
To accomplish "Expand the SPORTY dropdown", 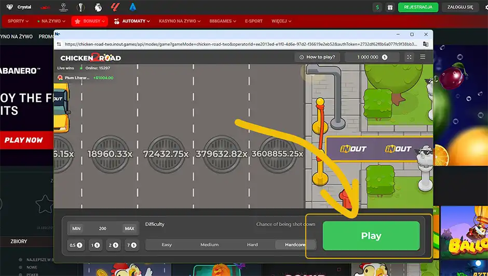I will (x=18, y=21).
